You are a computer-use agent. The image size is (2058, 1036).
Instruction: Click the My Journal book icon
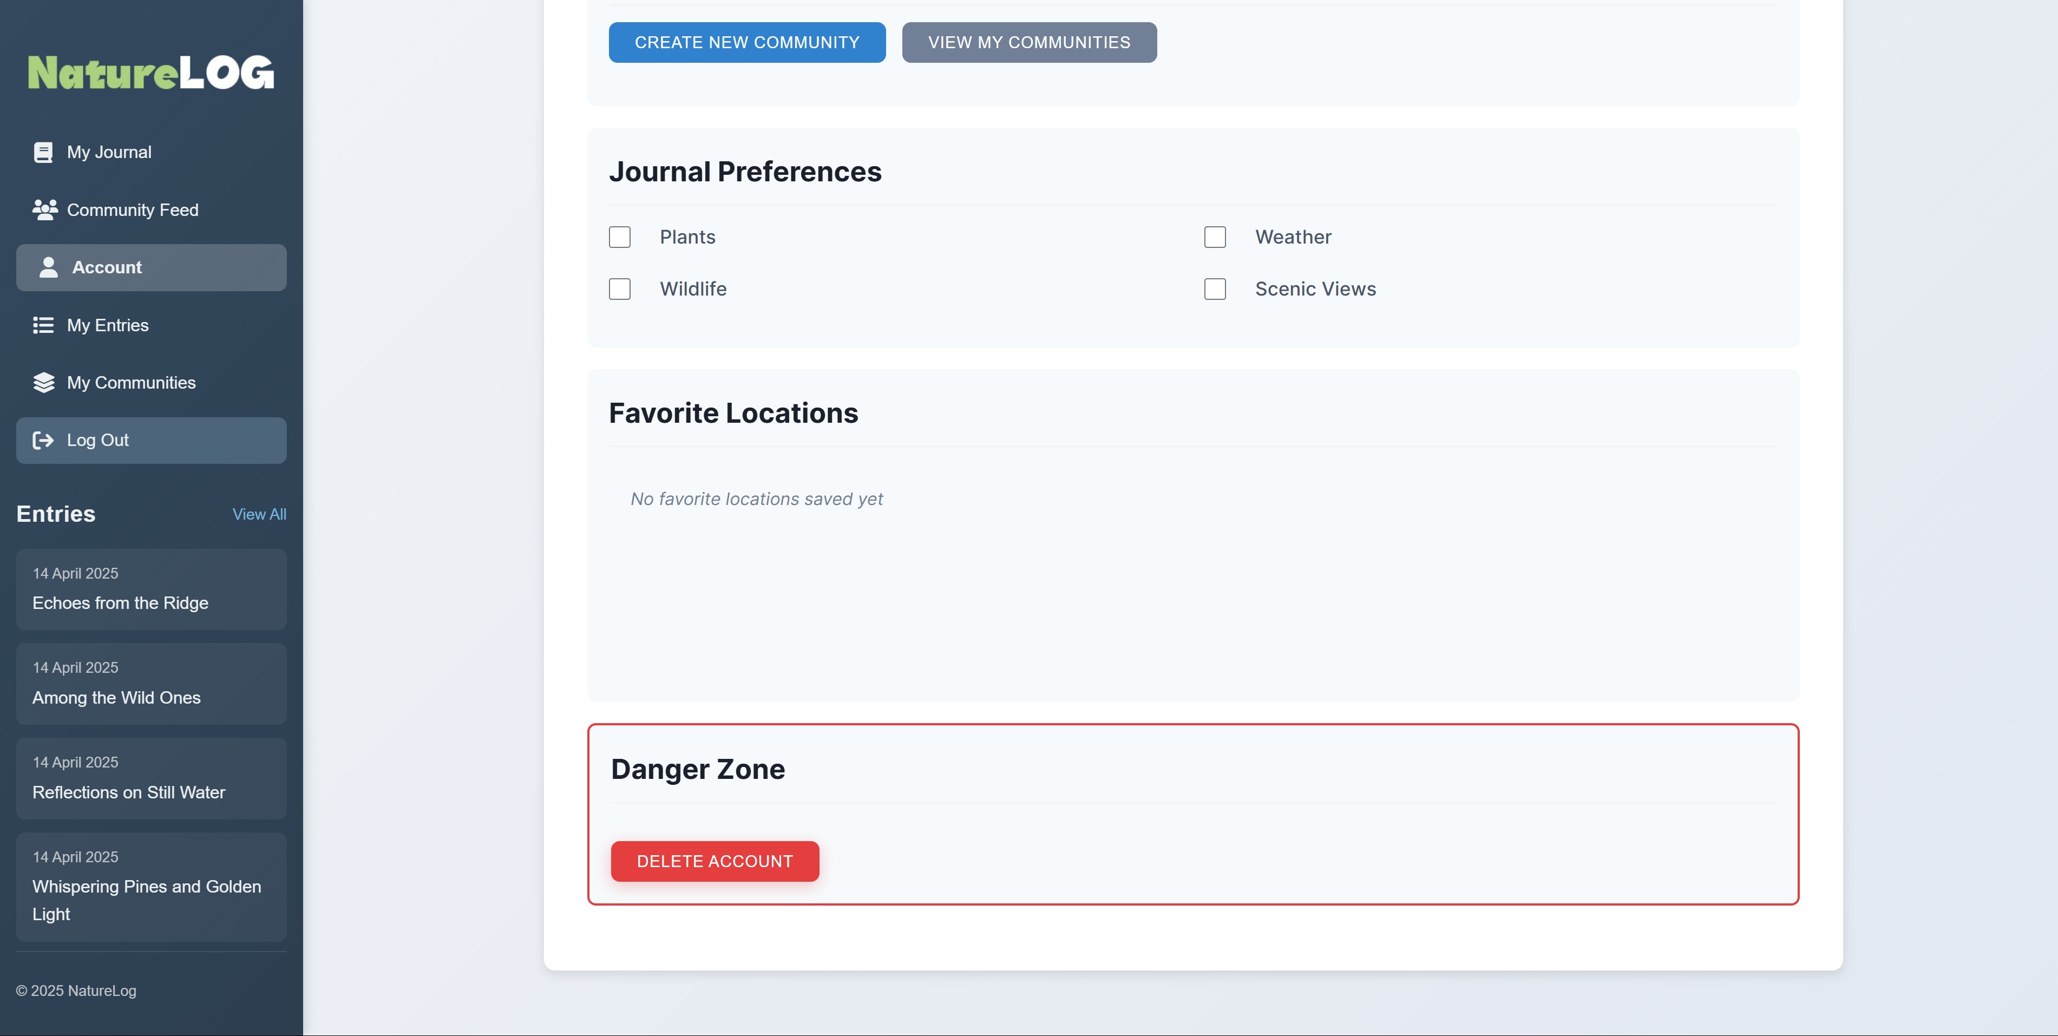pyautogui.click(x=43, y=152)
